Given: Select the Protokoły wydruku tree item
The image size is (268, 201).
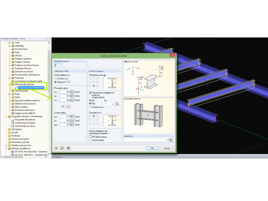Looking at the screenshot, I should pyautogui.click(x=20, y=142).
